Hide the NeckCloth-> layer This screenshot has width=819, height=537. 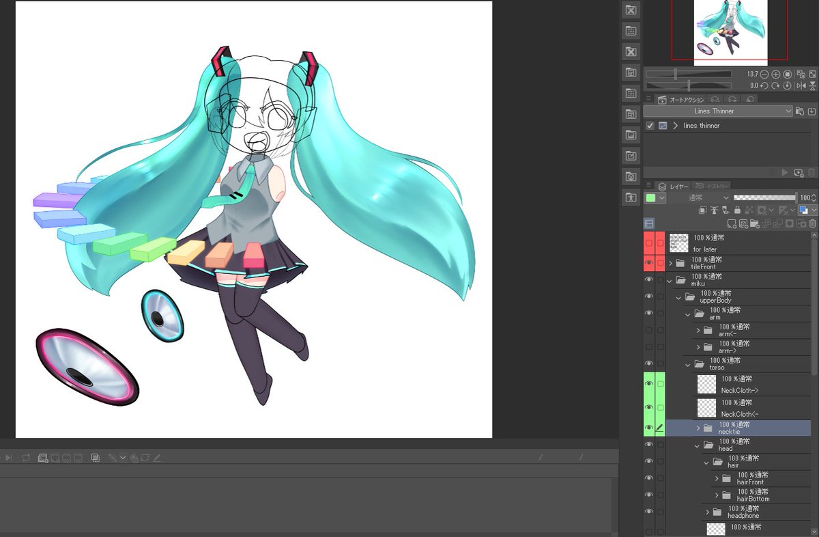coord(649,384)
